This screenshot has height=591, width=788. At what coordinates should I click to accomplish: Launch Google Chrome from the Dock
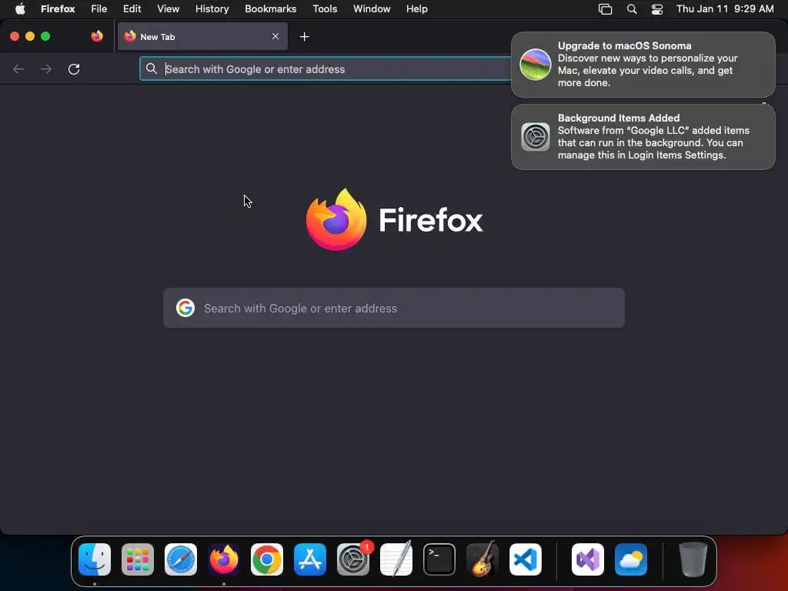(x=267, y=559)
